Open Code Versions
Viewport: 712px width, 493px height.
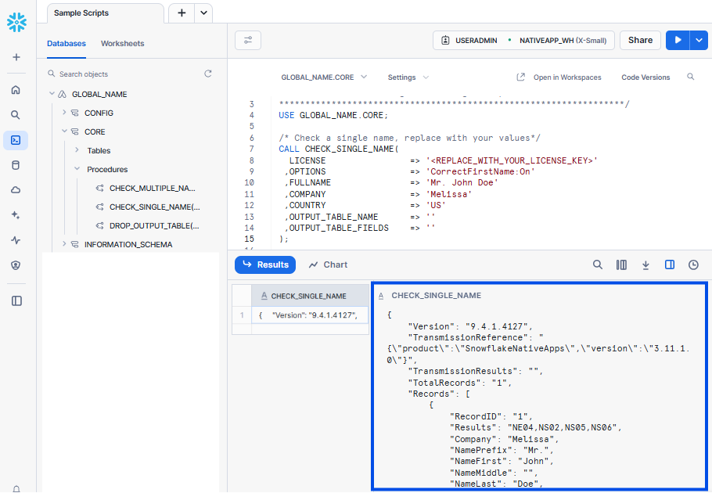click(645, 77)
